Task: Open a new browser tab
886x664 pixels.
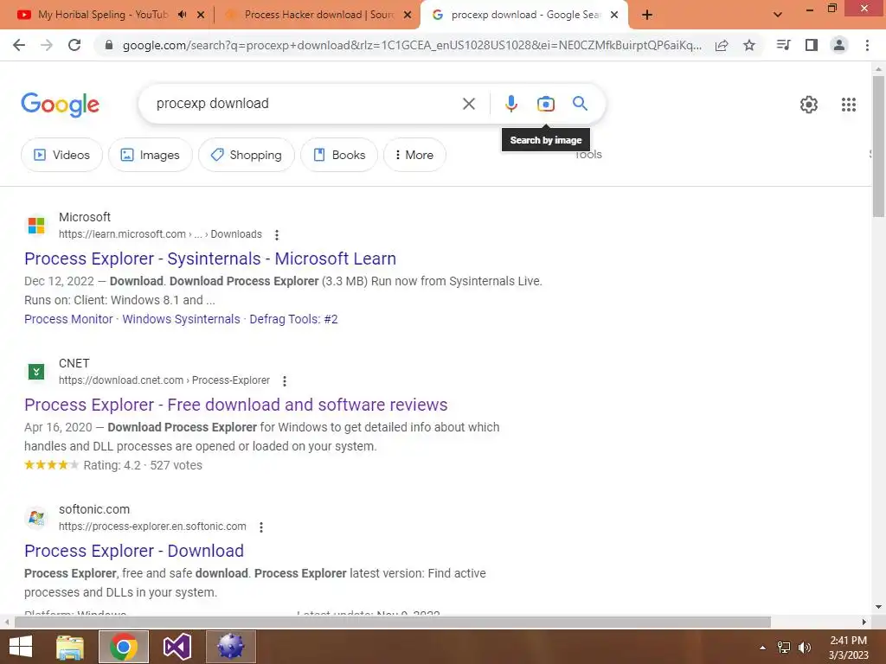Action: point(647,15)
